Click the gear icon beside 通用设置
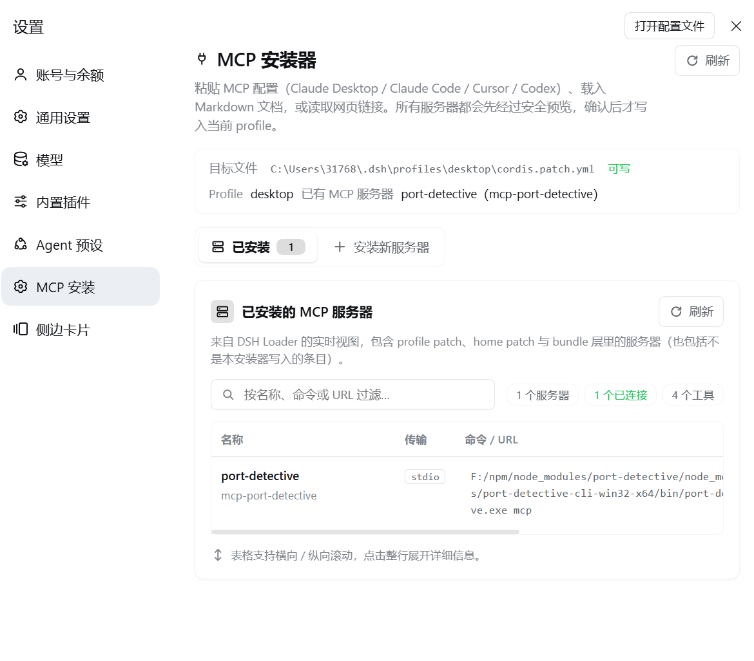The width and height of the screenshot is (754, 661). tap(21, 116)
